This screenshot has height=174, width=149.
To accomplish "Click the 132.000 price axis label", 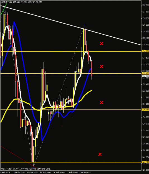I will coord(146,91).
